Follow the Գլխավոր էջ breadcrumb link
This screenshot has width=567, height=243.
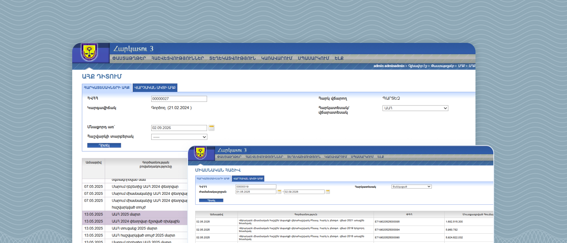pos(418,66)
